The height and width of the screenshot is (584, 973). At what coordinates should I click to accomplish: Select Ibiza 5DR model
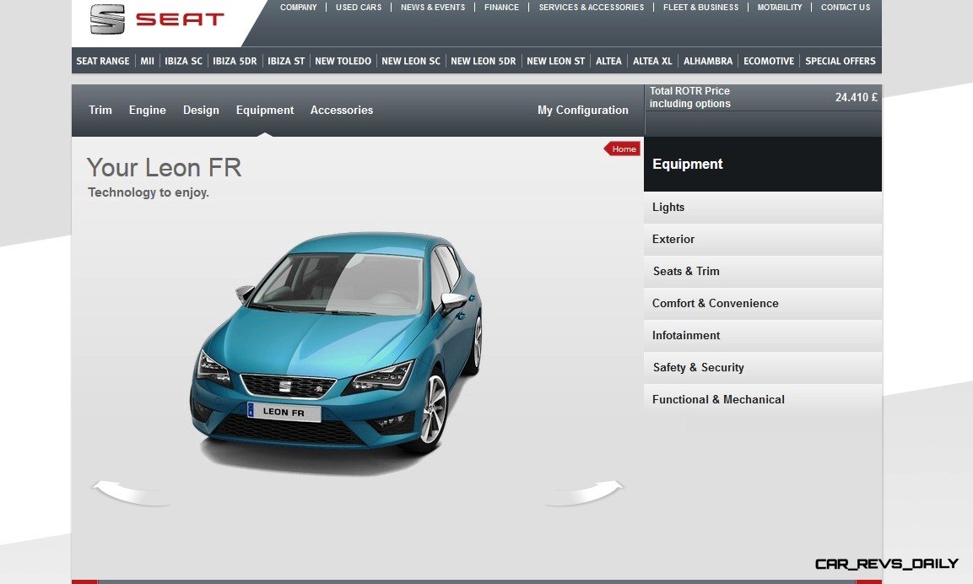coord(235,61)
